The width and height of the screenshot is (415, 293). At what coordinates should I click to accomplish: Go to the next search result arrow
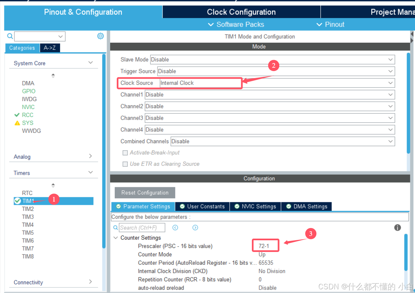195,228
